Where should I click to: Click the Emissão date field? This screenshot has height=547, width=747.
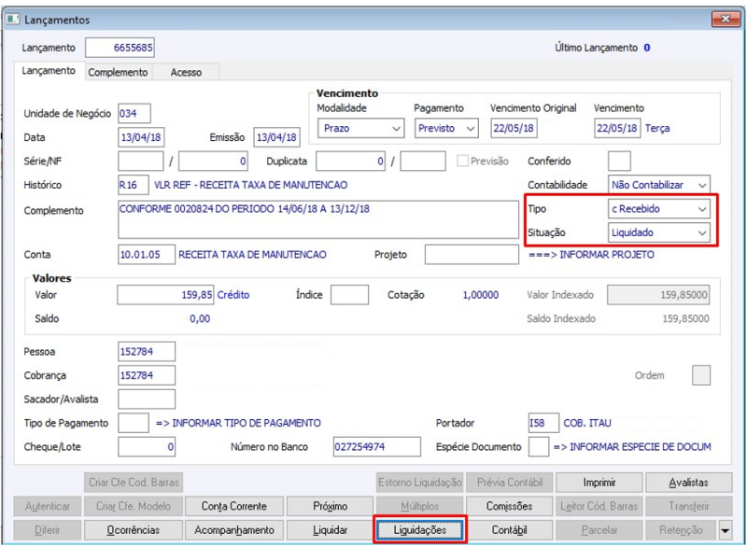click(276, 137)
